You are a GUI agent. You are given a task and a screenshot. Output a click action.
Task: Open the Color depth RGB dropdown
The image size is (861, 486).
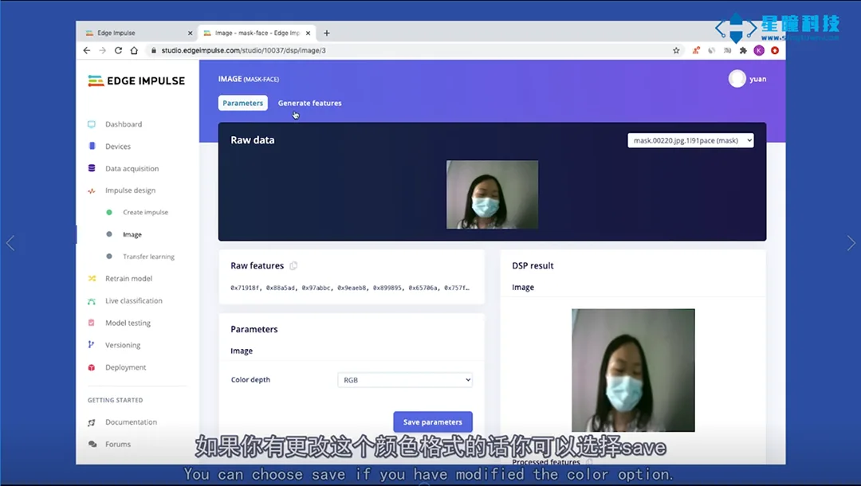coord(405,379)
